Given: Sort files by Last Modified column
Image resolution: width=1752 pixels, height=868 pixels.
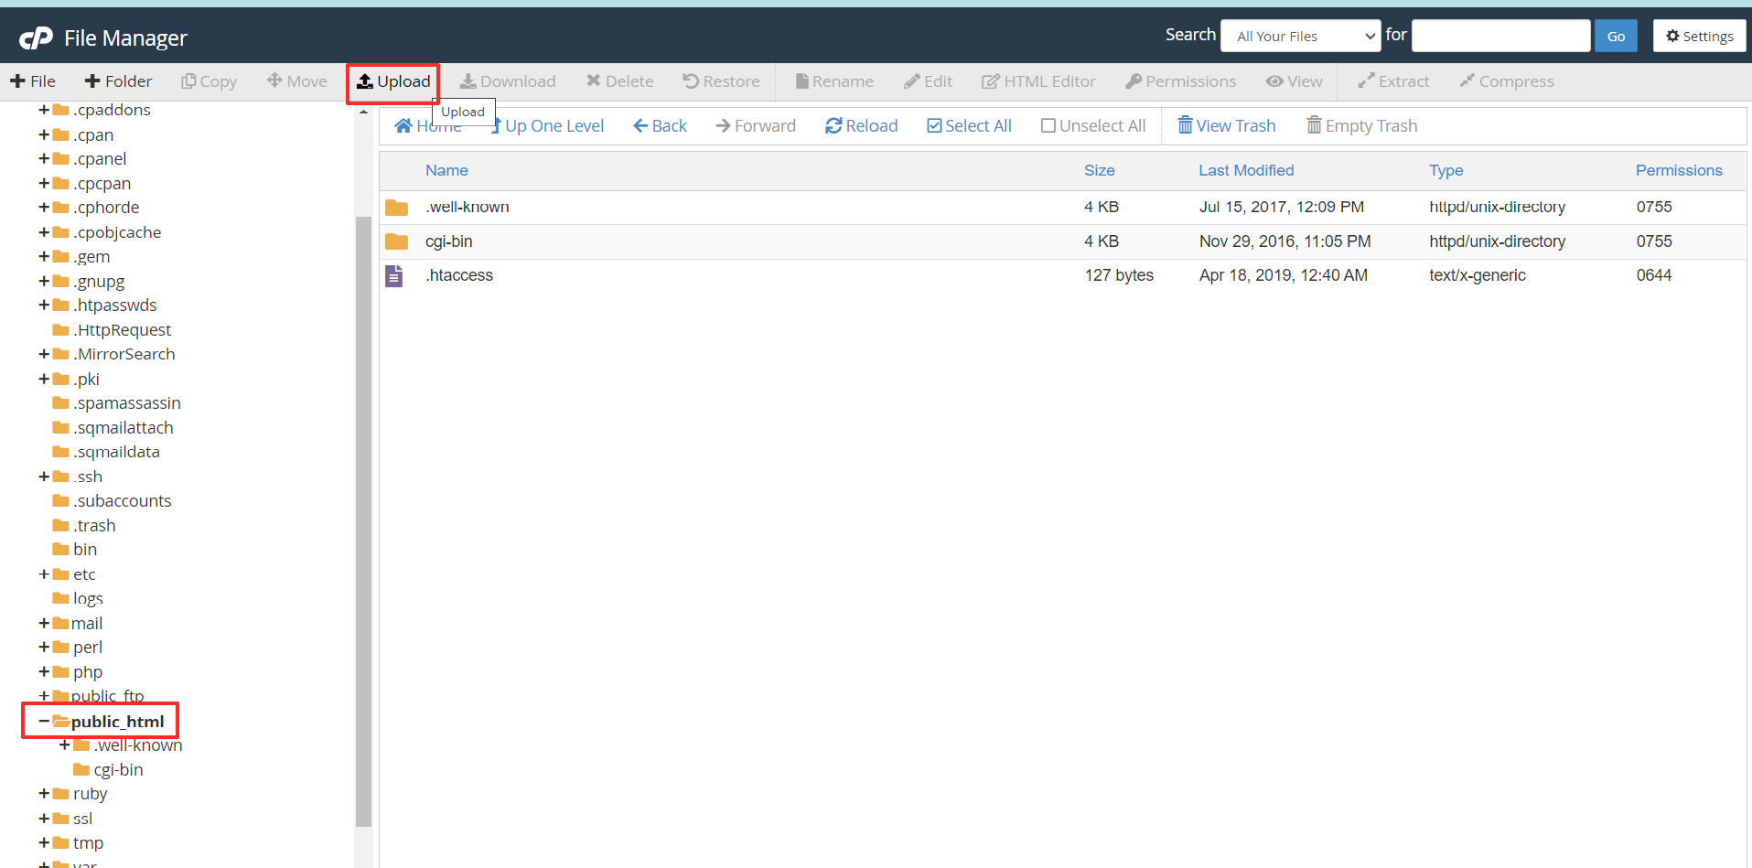Looking at the screenshot, I should (x=1246, y=170).
